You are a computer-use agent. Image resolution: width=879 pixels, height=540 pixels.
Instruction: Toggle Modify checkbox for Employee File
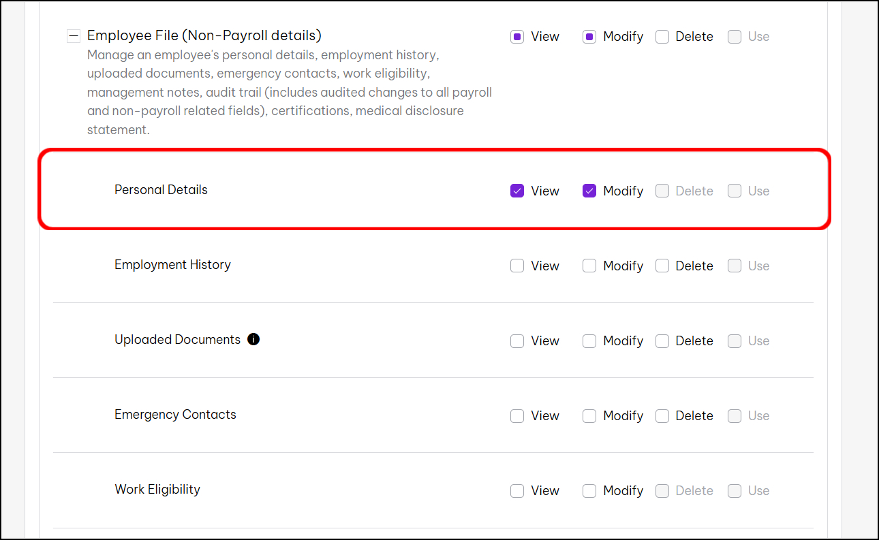[589, 37]
